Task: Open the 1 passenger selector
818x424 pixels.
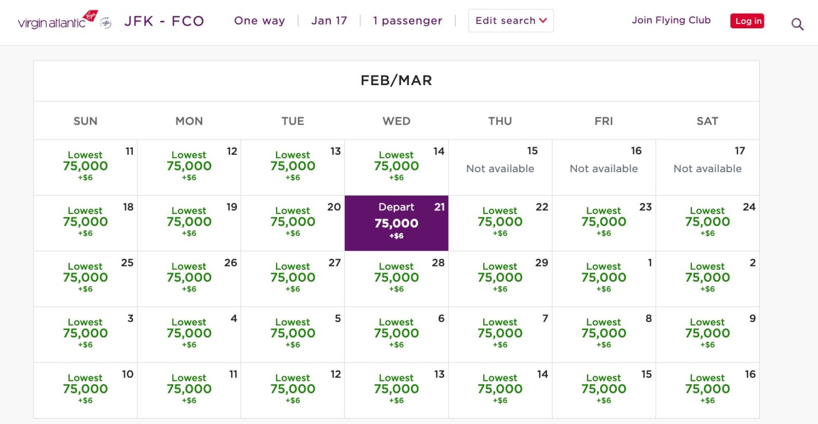Action: pyautogui.click(x=407, y=21)
